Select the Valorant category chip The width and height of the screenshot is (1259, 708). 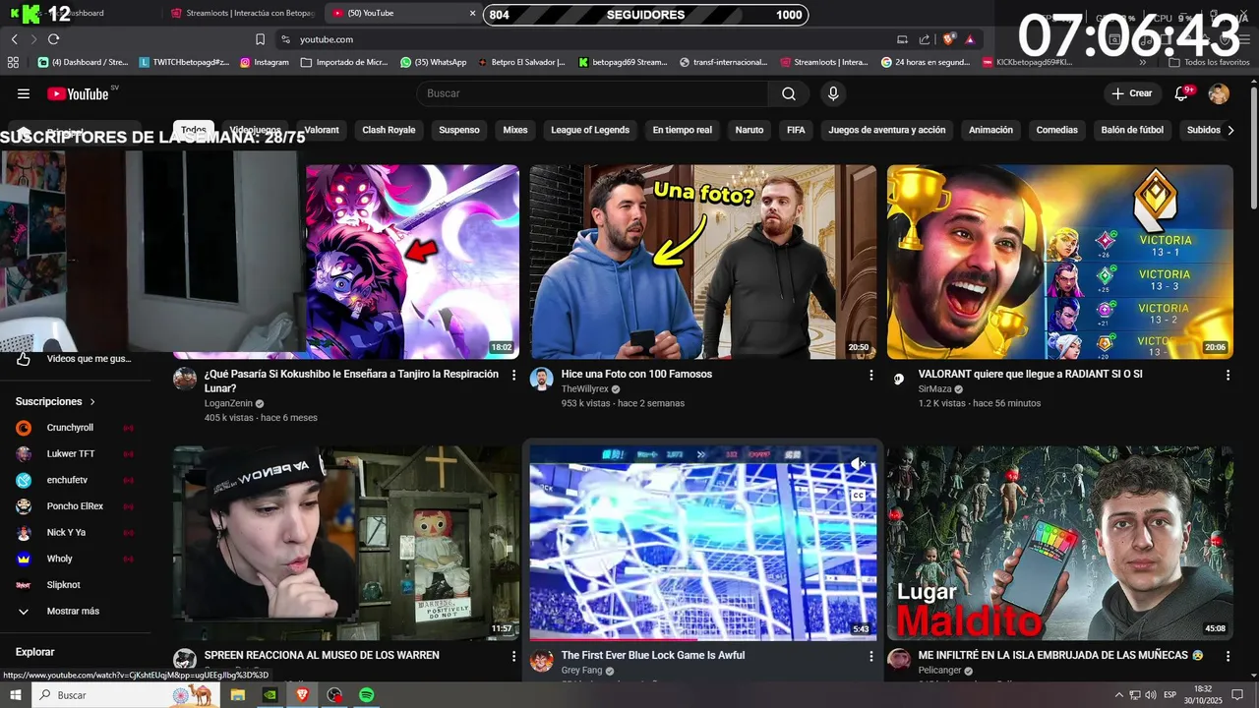click(x=322, y=130)
